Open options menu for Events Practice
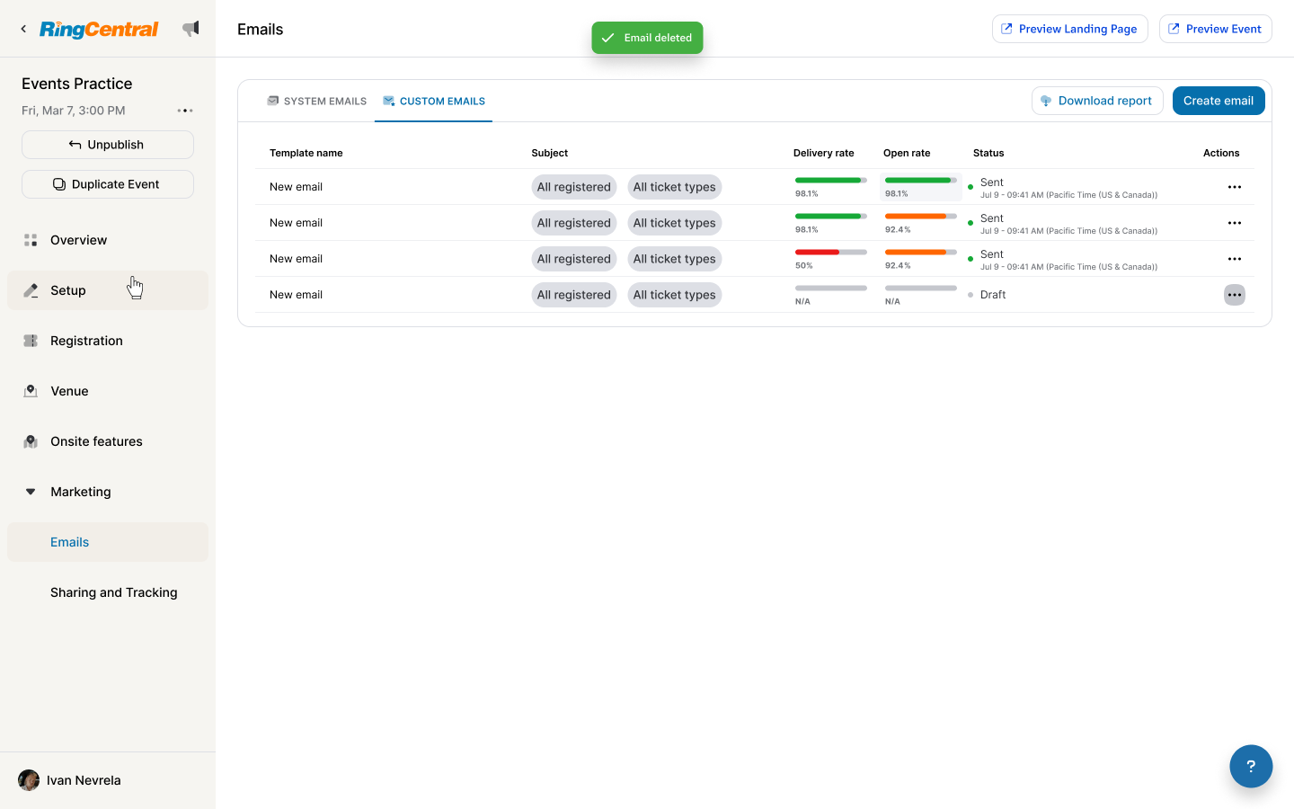This screenshot has width=1294, height=809. tap(185, 110)
